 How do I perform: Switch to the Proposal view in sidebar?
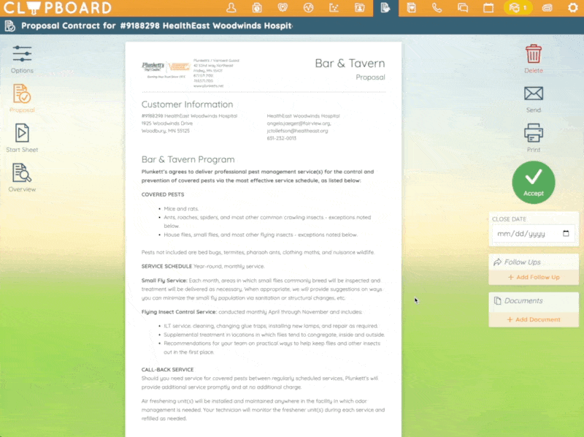[22, 98]
